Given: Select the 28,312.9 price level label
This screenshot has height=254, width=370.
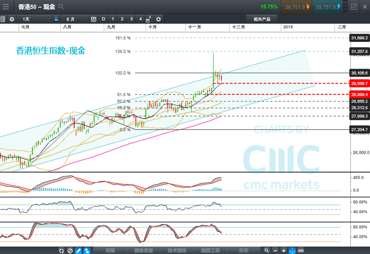Looking at the screenshot, I should (x=359, y=108).
